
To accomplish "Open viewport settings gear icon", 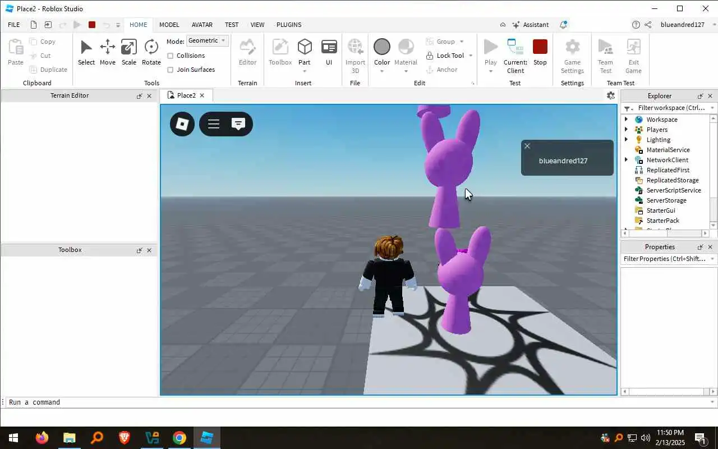I will (611, 95).
